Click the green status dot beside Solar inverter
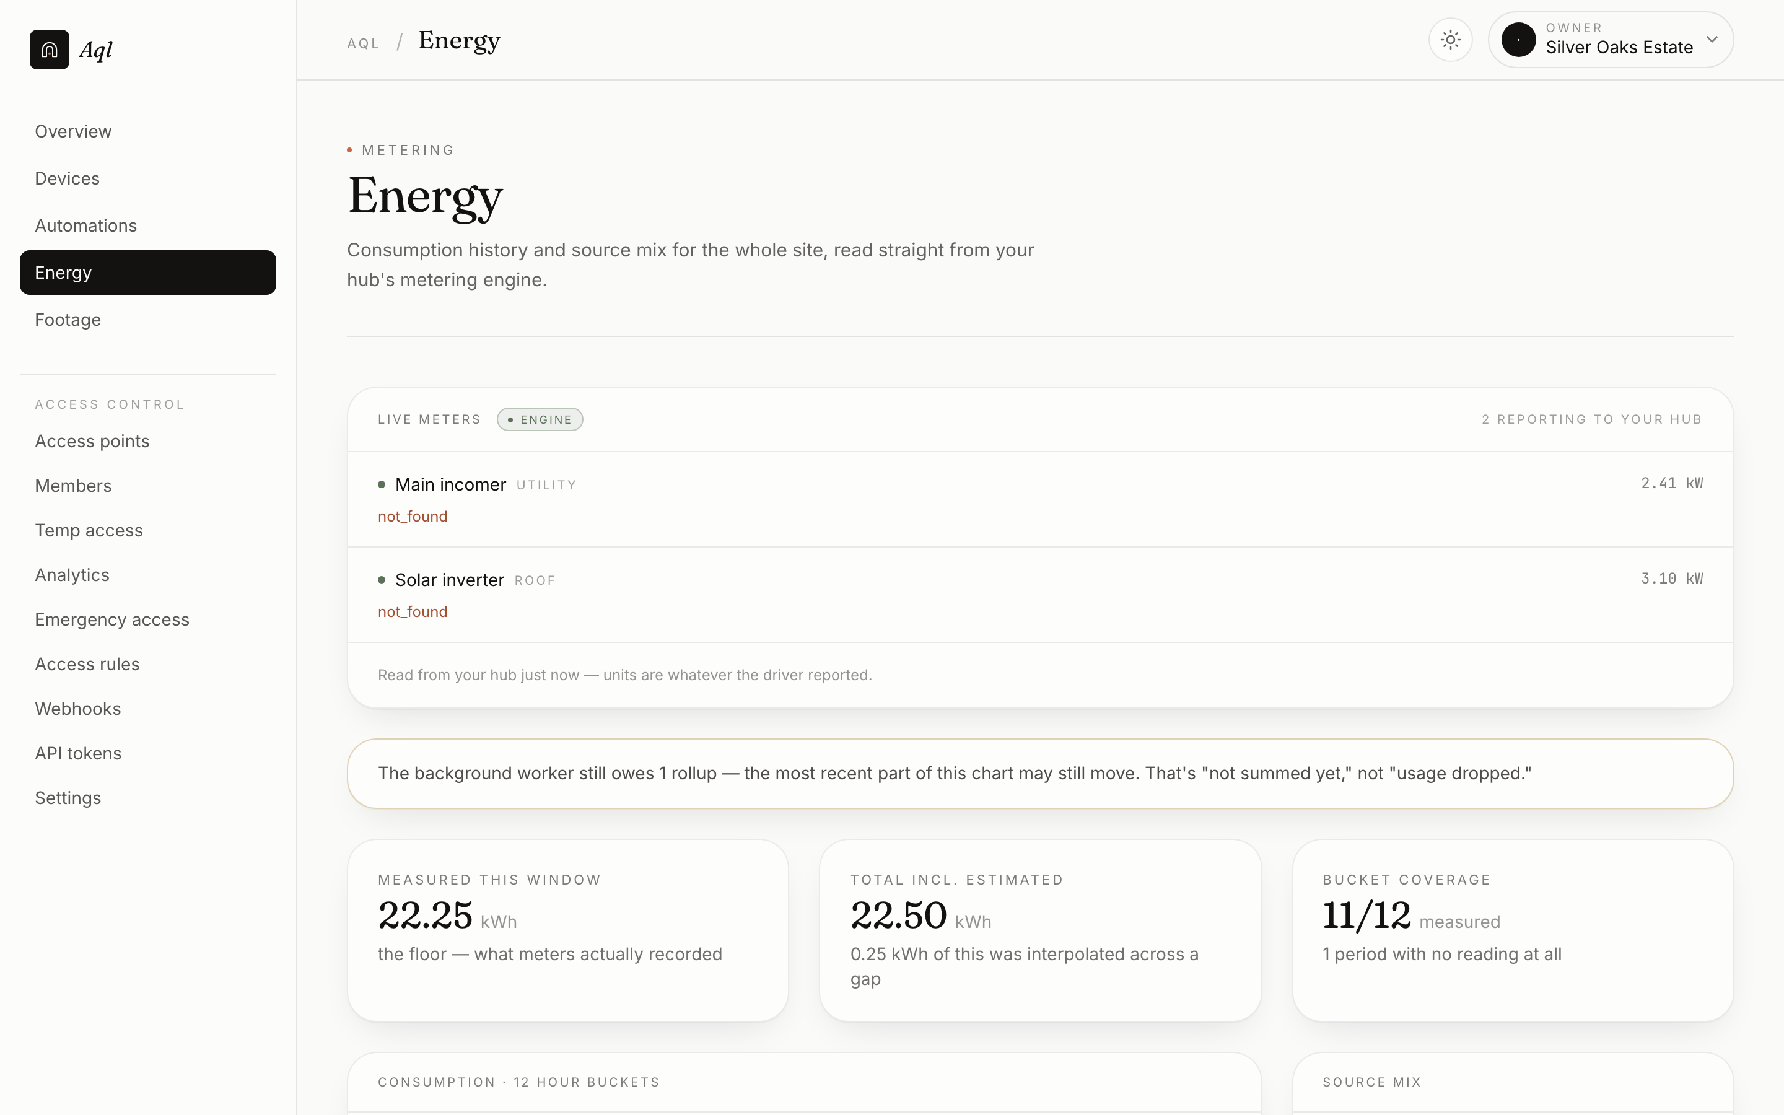This screenshot has height=1115, width=1784. [382, 580]
